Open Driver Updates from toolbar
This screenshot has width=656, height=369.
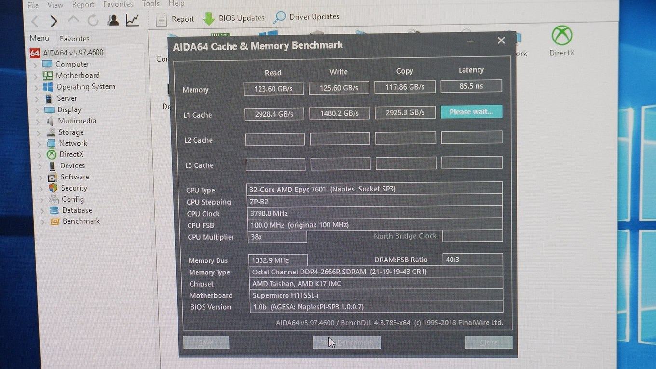point(306,17)
